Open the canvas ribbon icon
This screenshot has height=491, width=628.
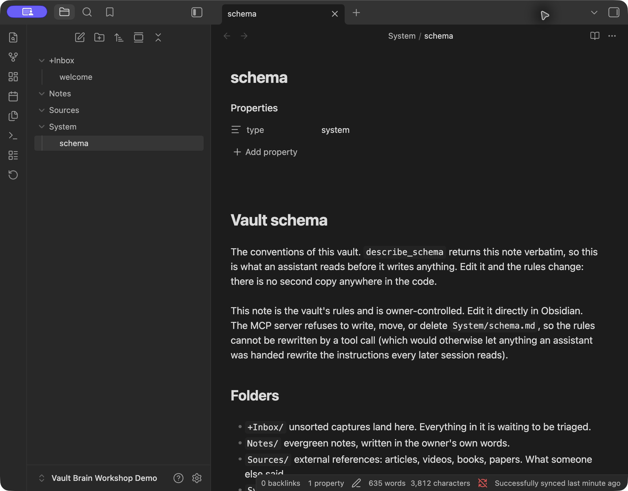tap(13, 77)
